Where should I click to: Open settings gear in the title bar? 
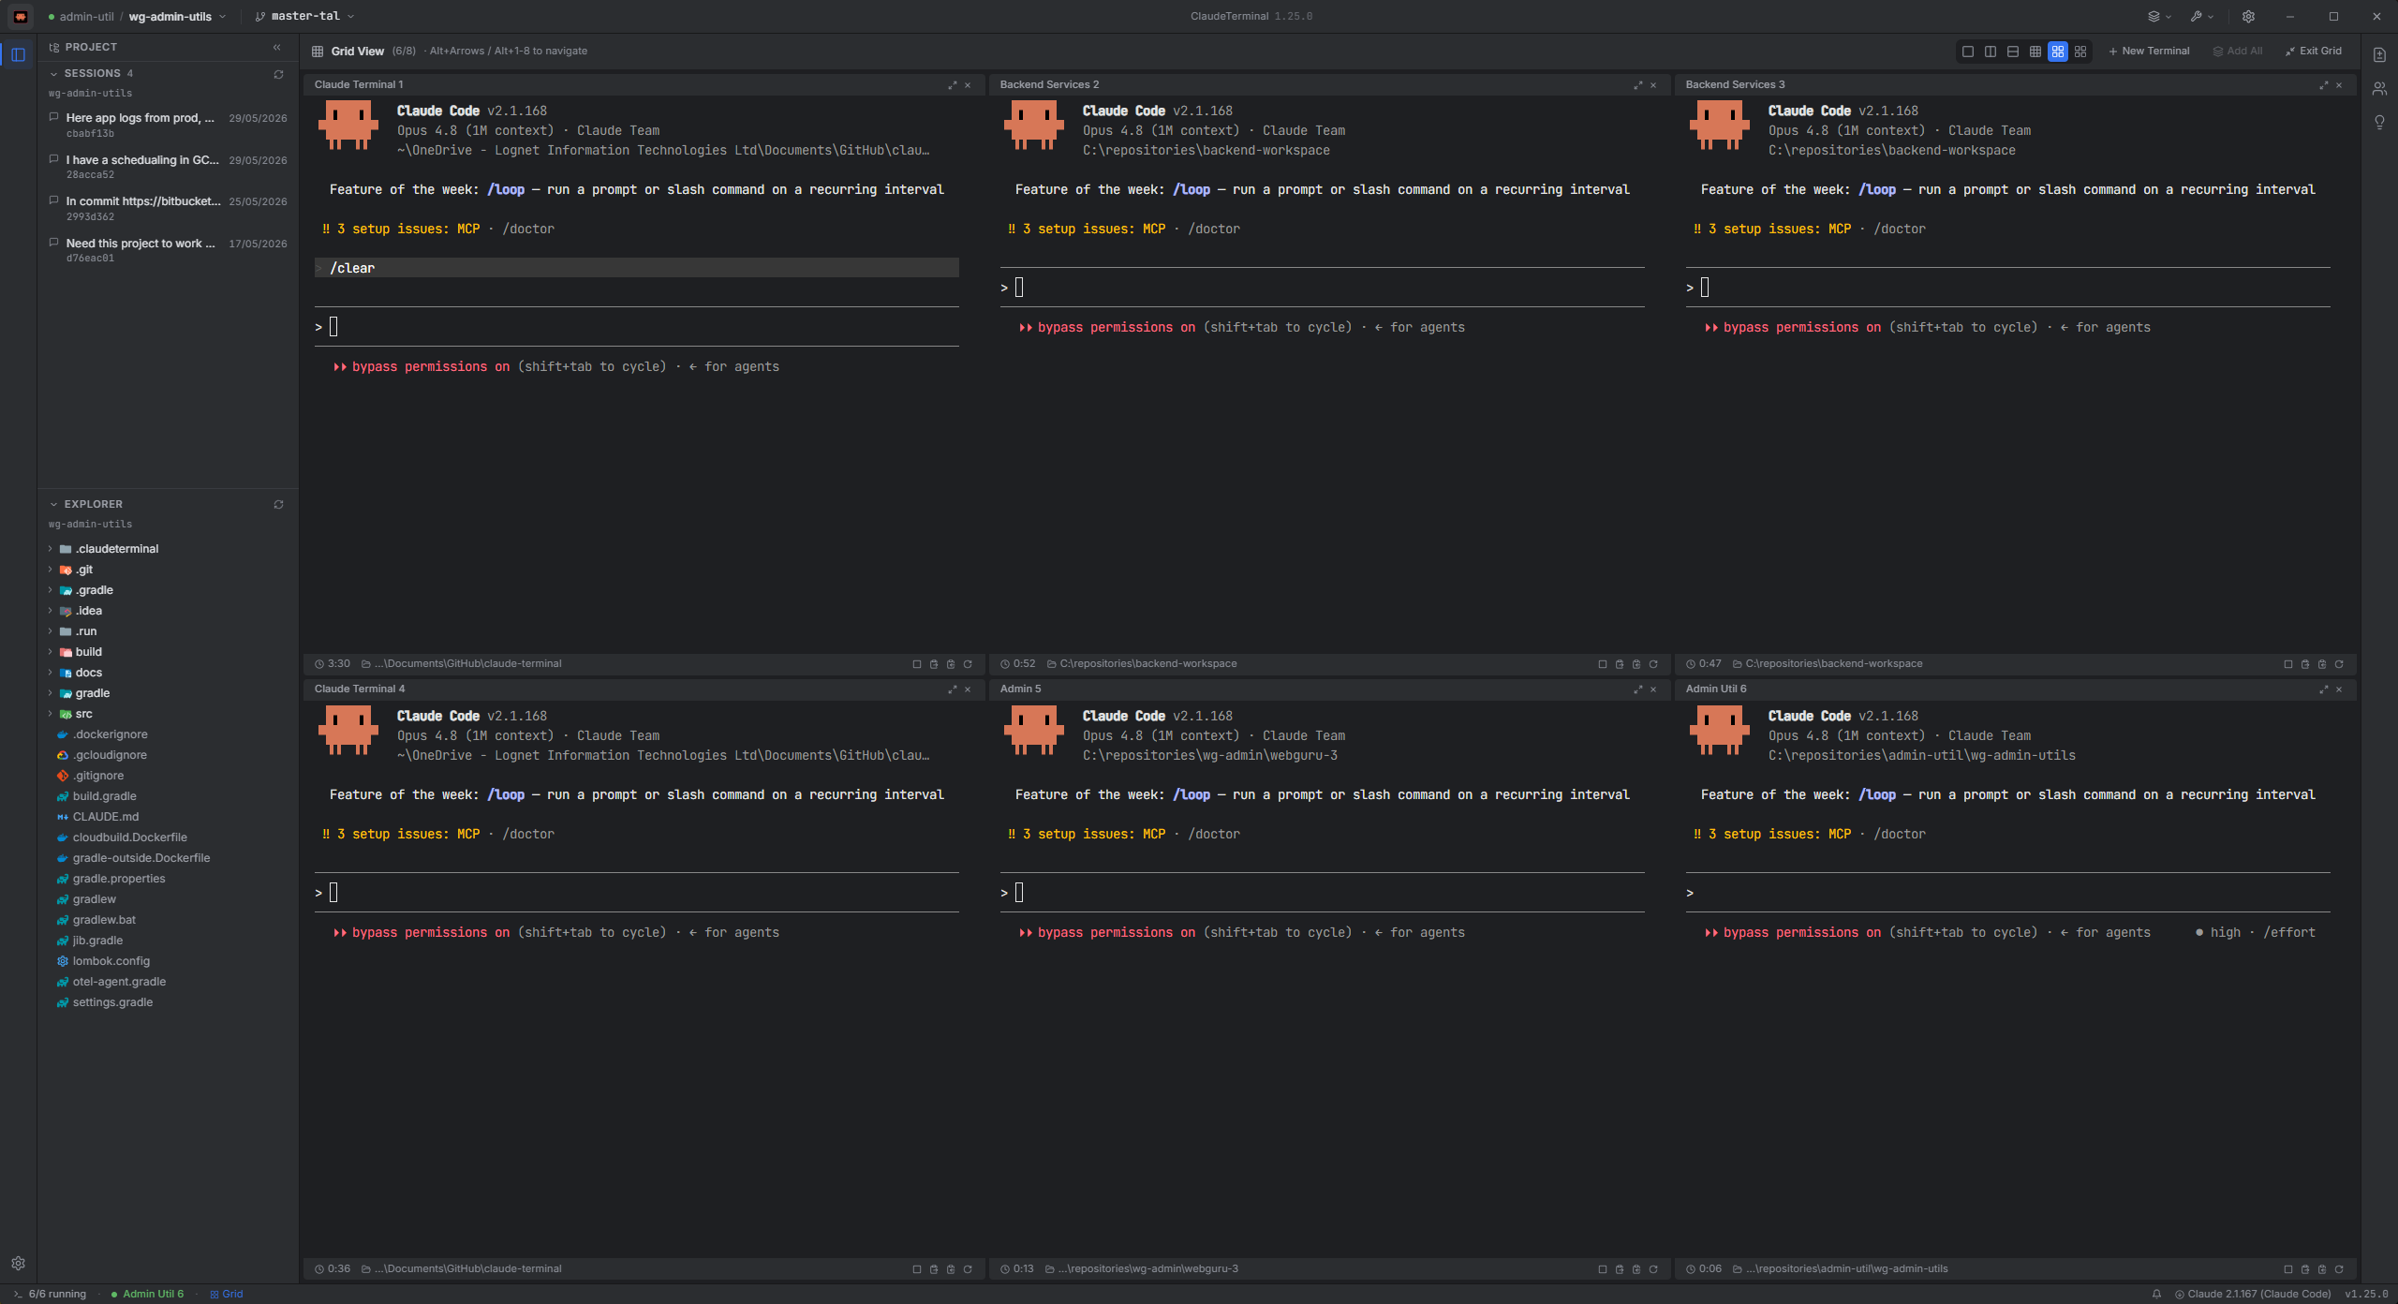tap(2248, 16)
